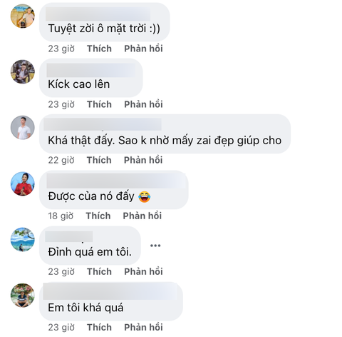Reply to the 'Được của nó đấy' comment

(x=142, y=216)
